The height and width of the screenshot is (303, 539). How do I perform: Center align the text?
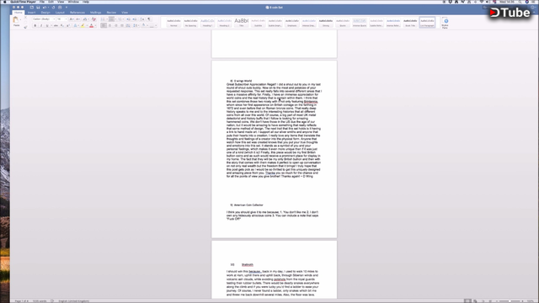tap(110, 26)
